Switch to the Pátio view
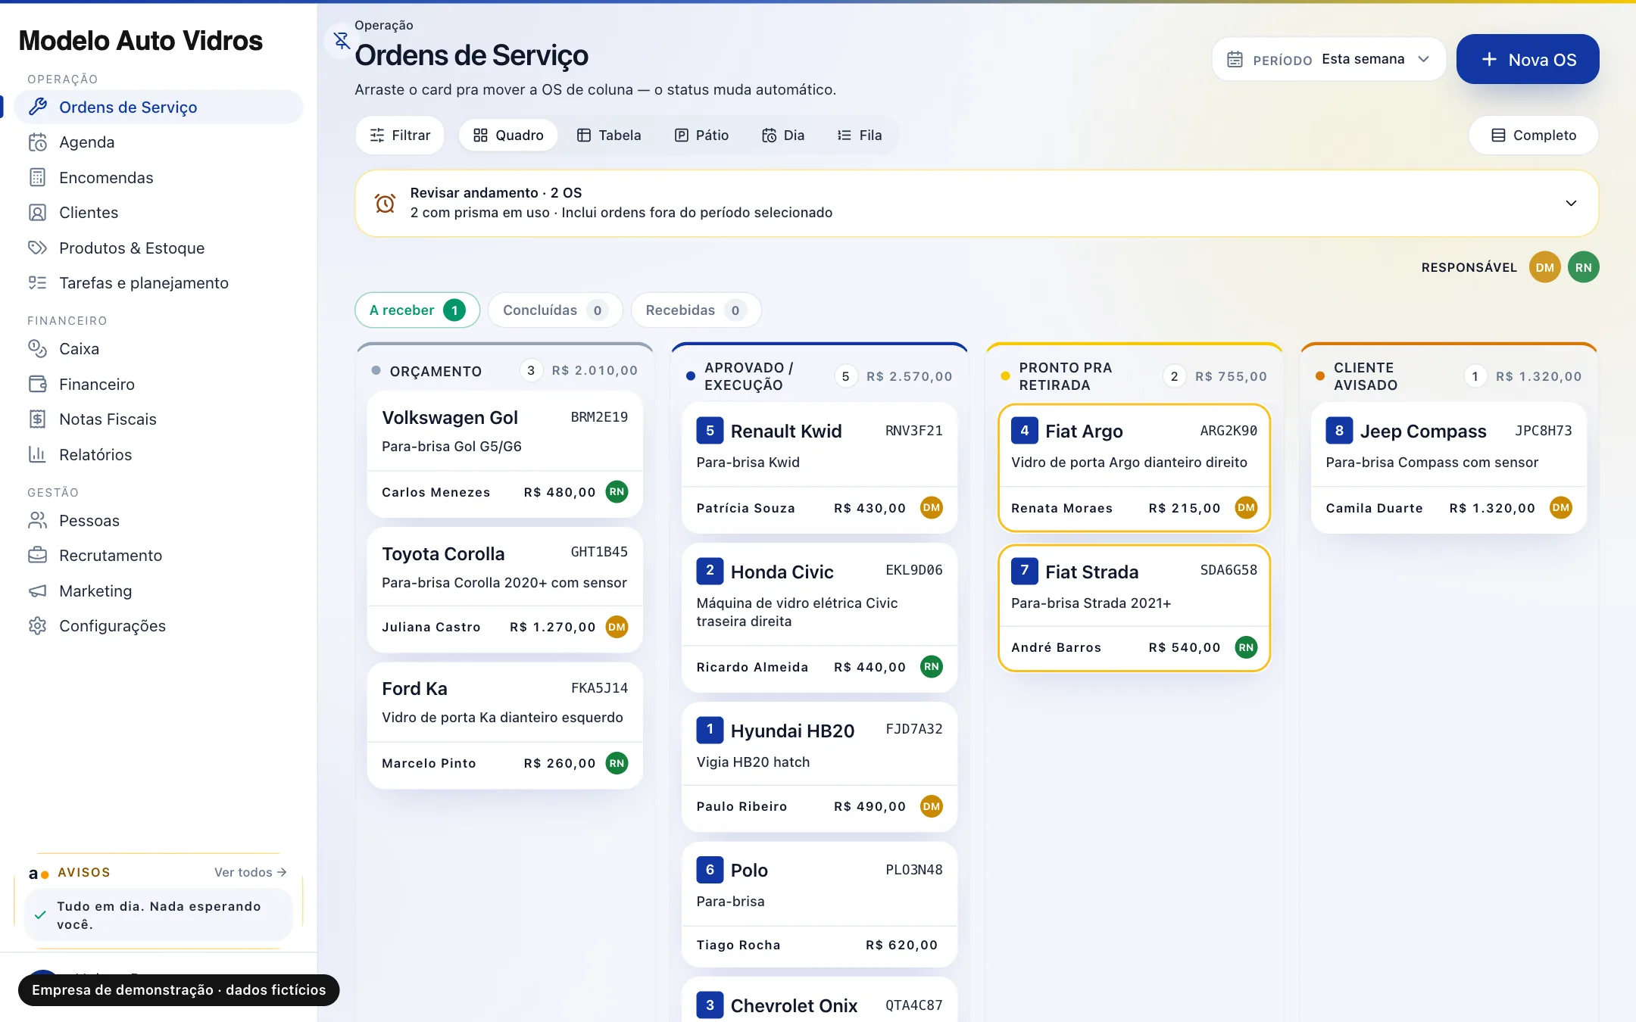This screenshot has height=1022, width=1636. click(x=701, y=136)
